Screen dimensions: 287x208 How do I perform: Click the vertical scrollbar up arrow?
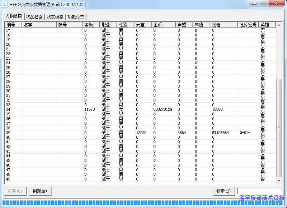click(279, 25)
